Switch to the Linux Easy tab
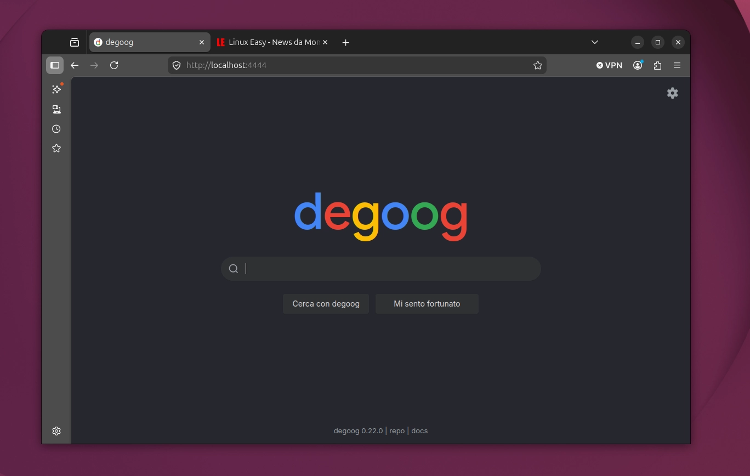750x476 pixels. click(x=272, y=42)
